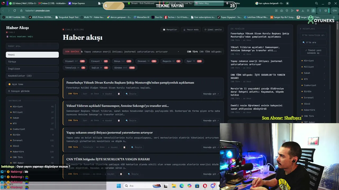Open File Explorer from taskbar
The height and width of the screenshot is (190, 339).
pos(174,186)
